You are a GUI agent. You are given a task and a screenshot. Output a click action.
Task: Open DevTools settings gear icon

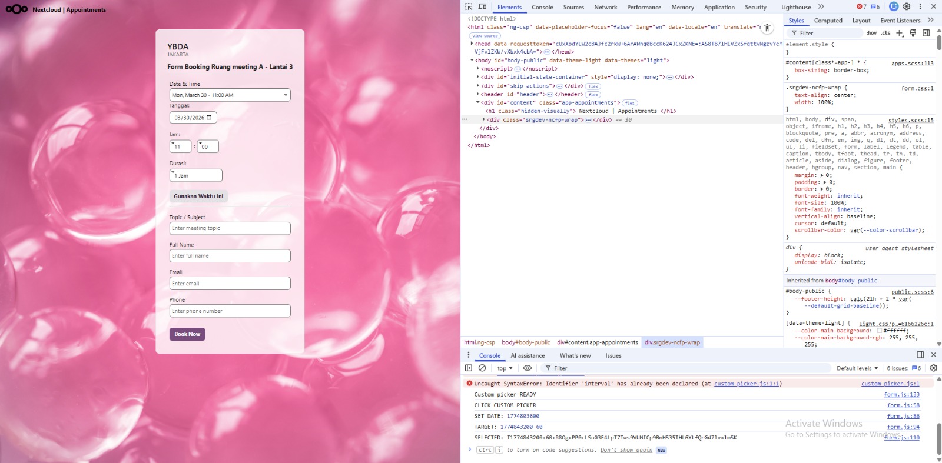point(907,6)
